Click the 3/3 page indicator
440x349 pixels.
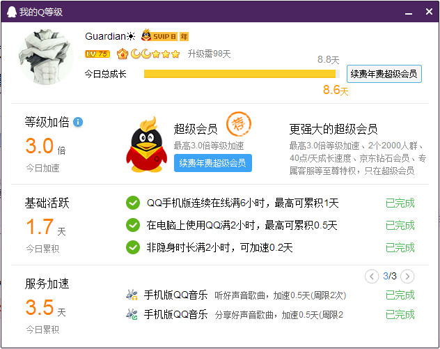(x=390, y=277)
